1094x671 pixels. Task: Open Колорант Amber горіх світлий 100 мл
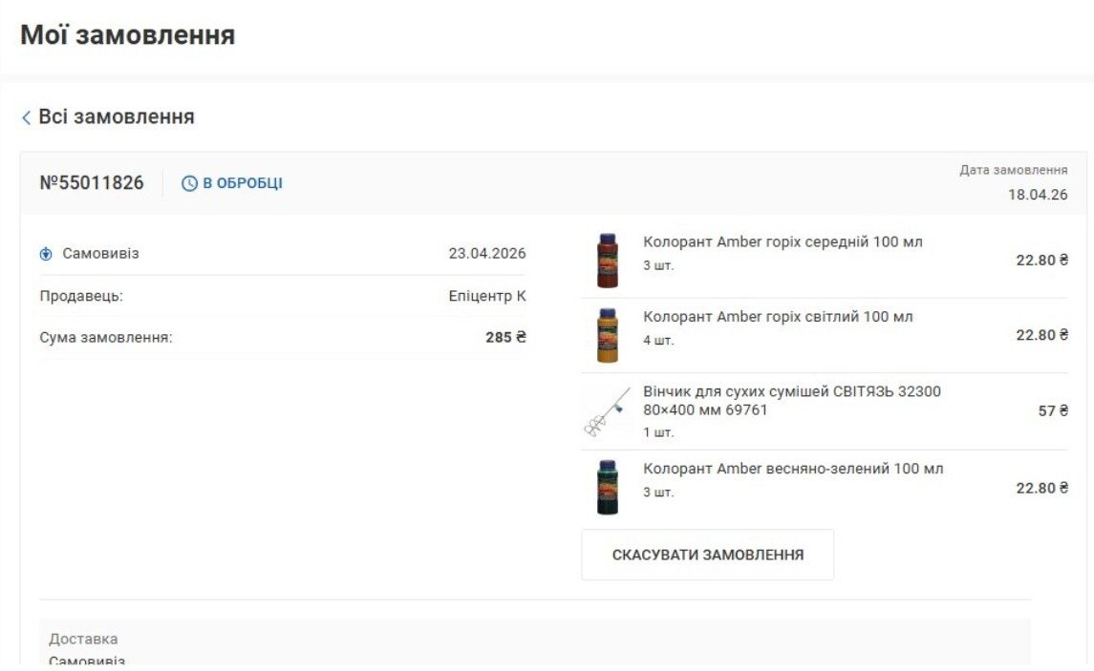click(x=778, y=317)
